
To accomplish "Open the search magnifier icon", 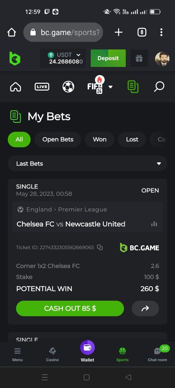I will click(159, 86).
